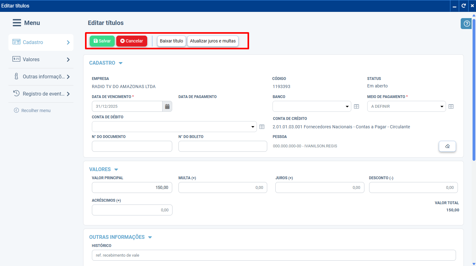Viewport: 476px width, 266px height.
Task: Clear Pessoa with the eraser button
Action: (x=447, y=146)
